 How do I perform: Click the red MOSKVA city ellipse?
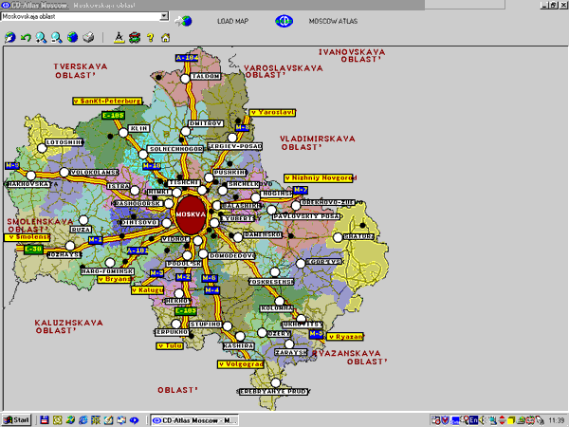(191, 214)
